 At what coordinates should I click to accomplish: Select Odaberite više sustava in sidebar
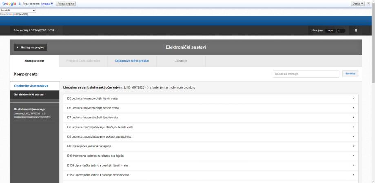point(34,86)
